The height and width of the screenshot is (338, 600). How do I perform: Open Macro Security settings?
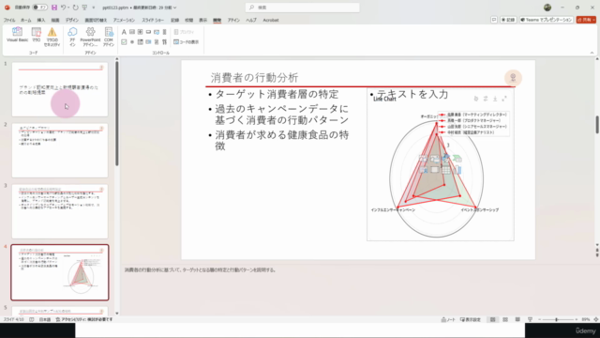click(x=52, y=37)
